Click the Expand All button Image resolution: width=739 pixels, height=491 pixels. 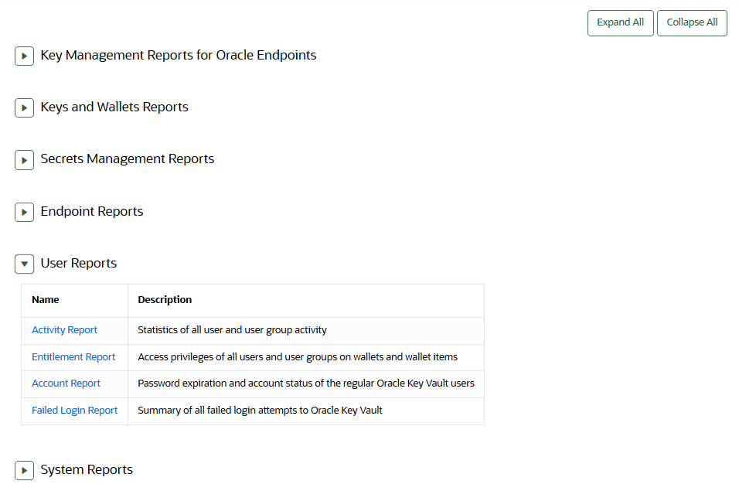point(620,22)
